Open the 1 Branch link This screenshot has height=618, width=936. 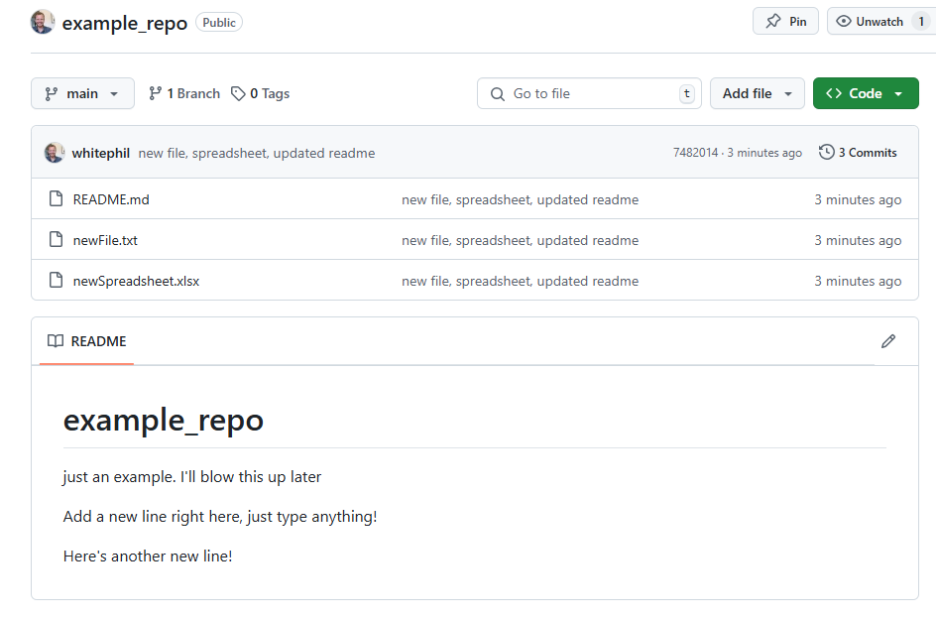pos(184,94)
